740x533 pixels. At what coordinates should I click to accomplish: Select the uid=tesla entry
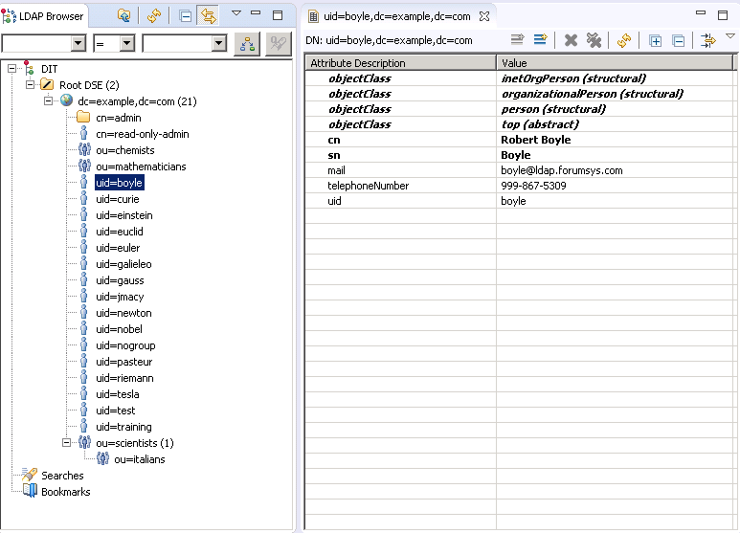point(118,394)
